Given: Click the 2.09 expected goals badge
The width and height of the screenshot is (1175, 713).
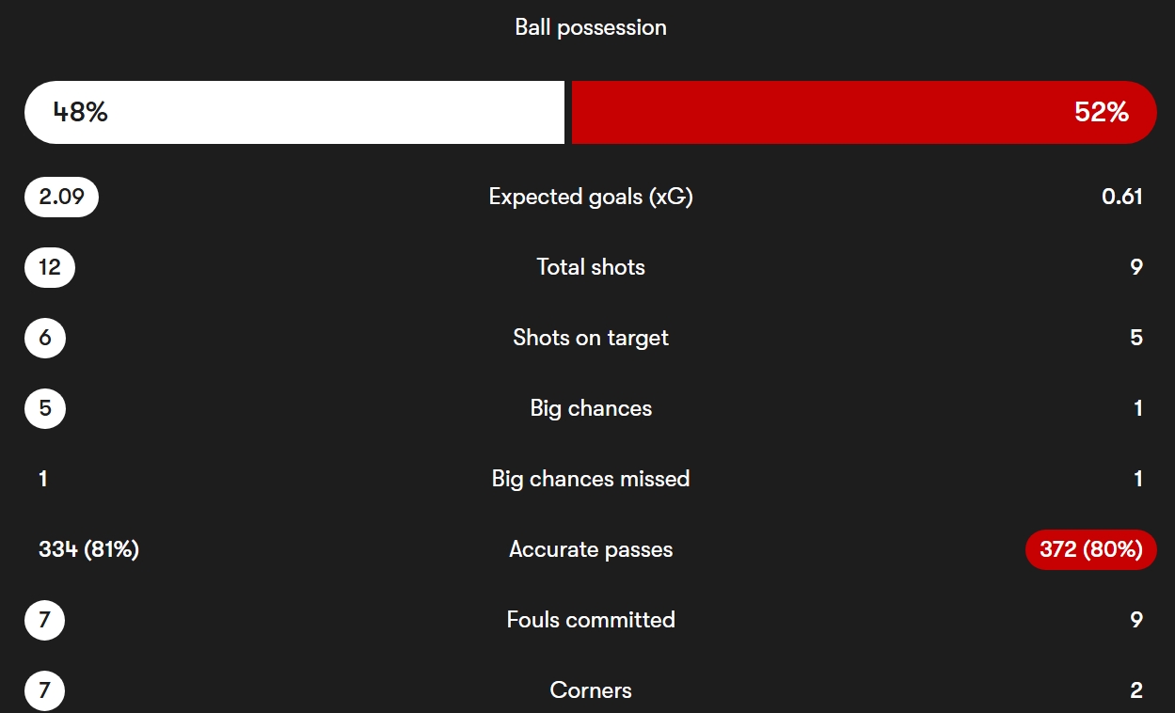Looking at the screenshot, I should [x=62, y=197].
